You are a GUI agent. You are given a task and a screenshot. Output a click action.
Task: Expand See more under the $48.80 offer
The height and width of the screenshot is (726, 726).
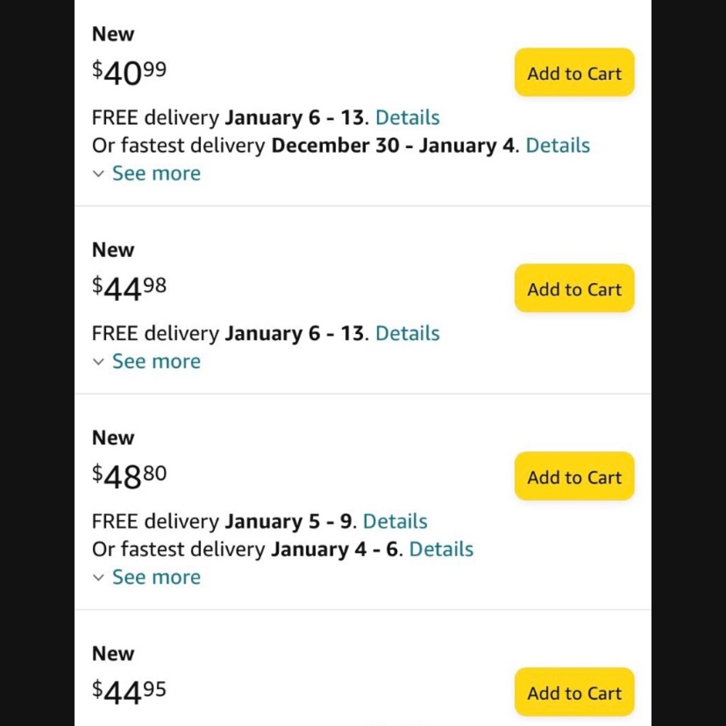(x=156, y=577)
